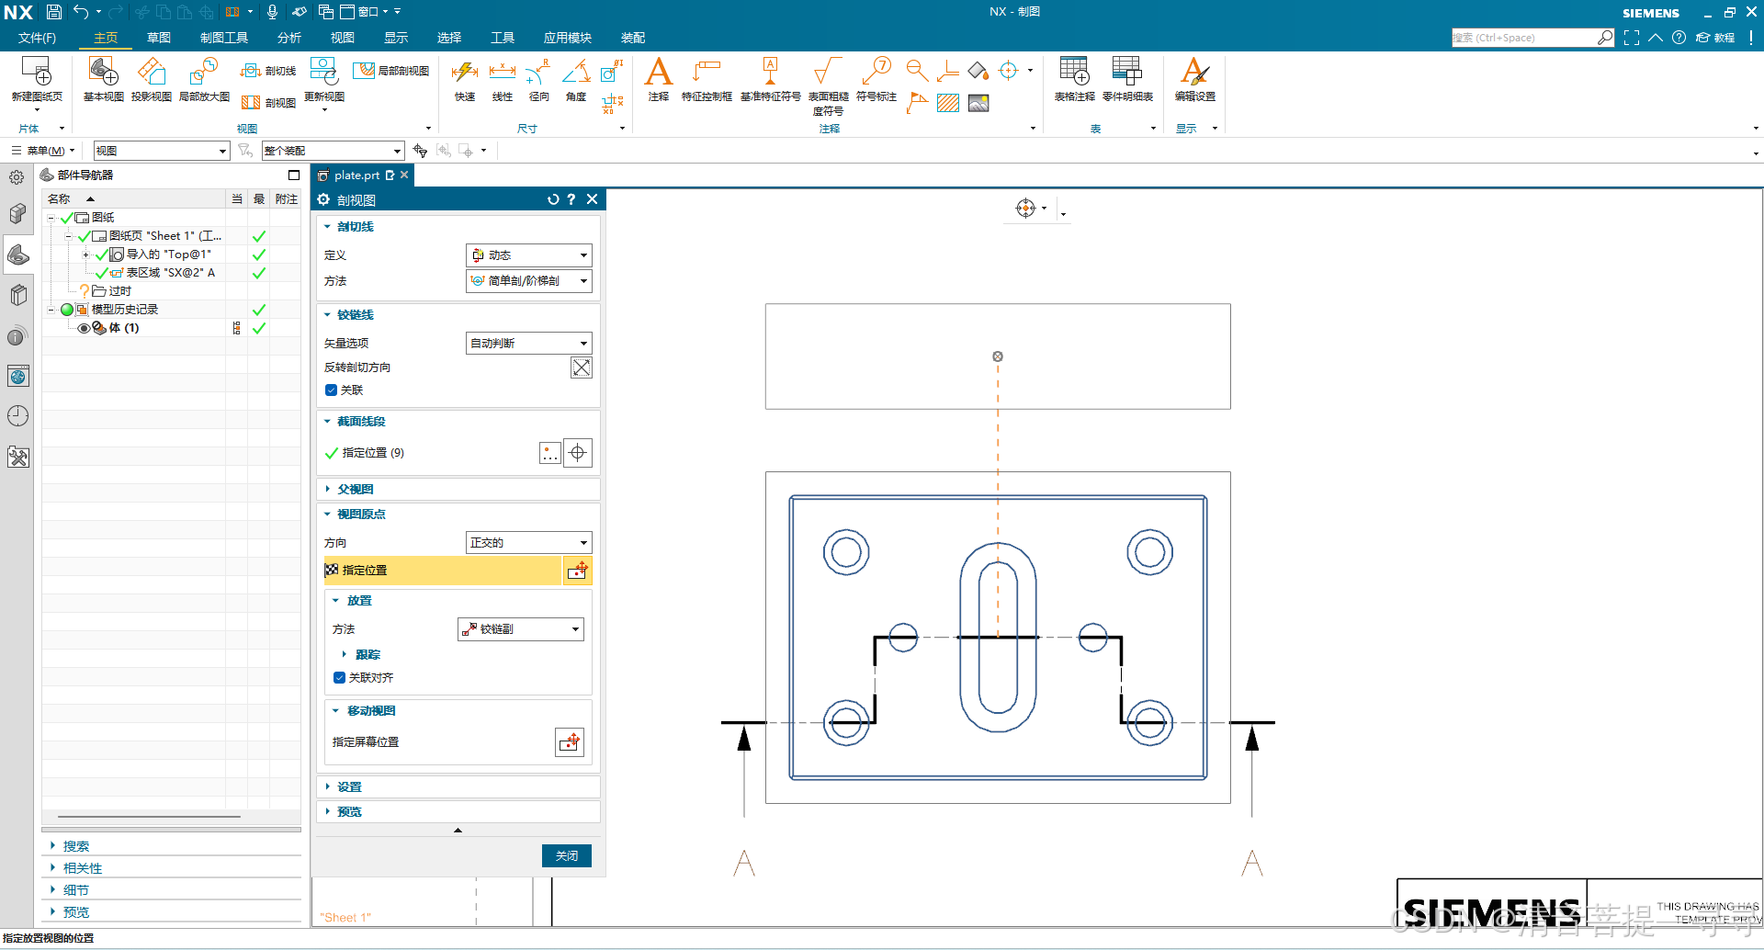1764x950 pixels.
Task: Select the 快速 (Rapid) dimension tool
Action: coord(465,79)
